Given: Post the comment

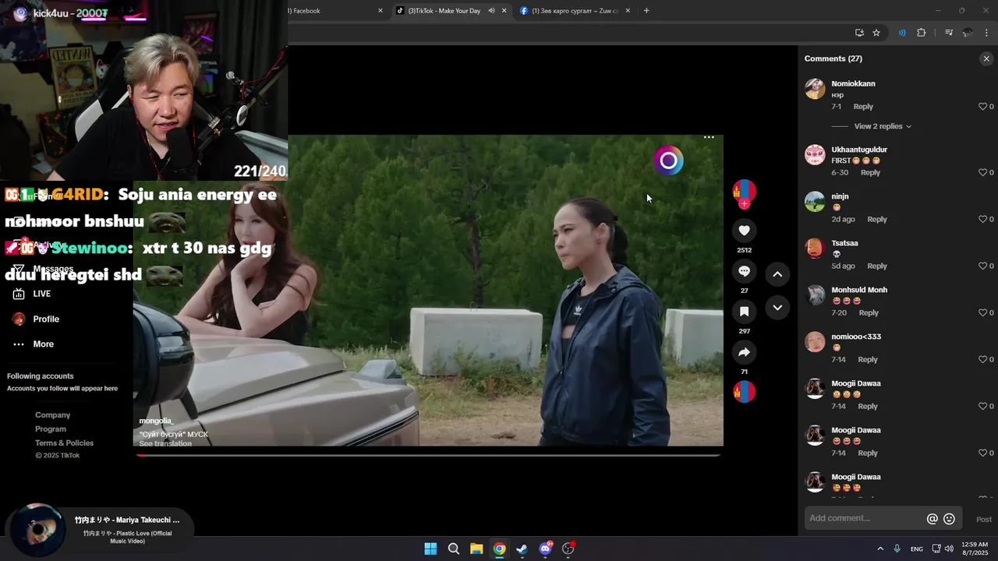Looking at the screenshot, I should [x=984, y=520].
